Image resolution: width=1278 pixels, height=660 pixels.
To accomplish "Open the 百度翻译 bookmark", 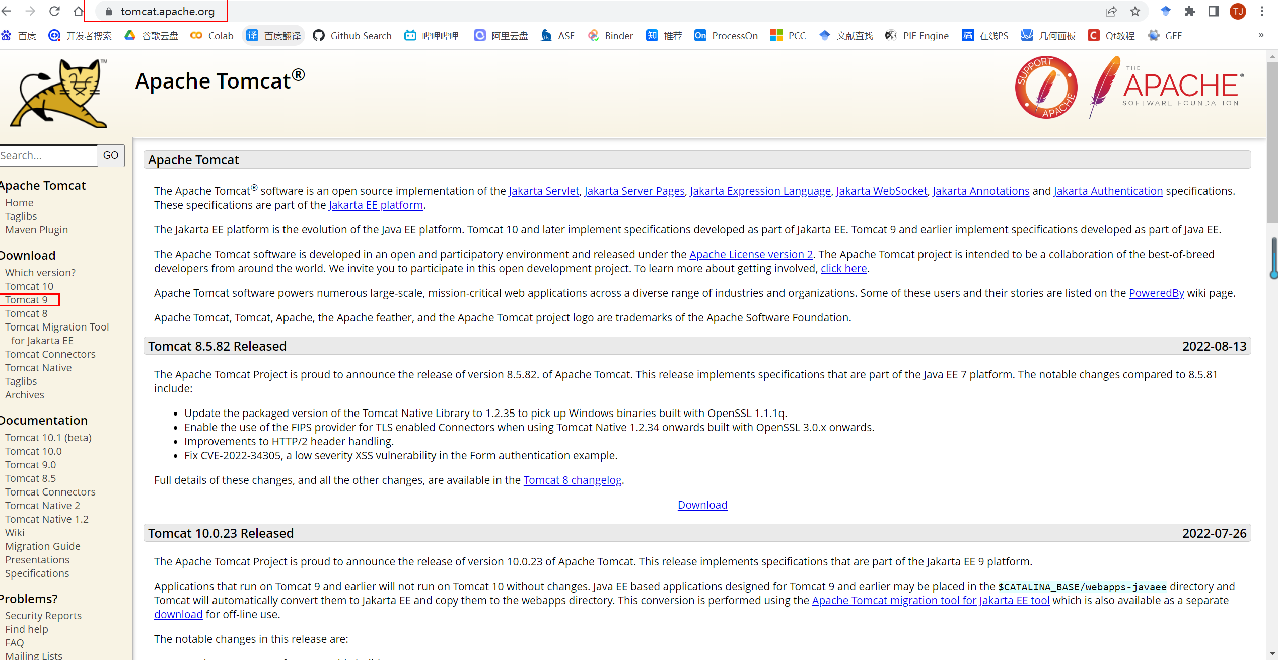I will point(273,35).
